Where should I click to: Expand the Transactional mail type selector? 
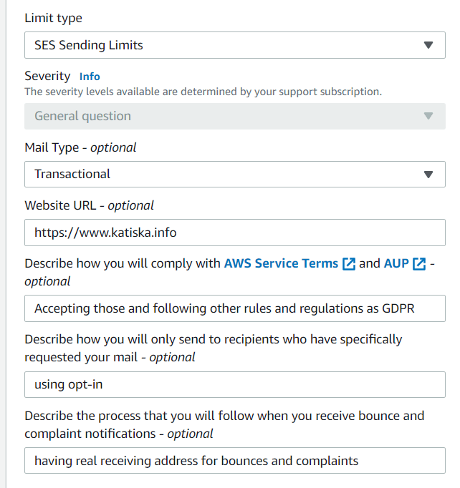click(x=215, y=174)
